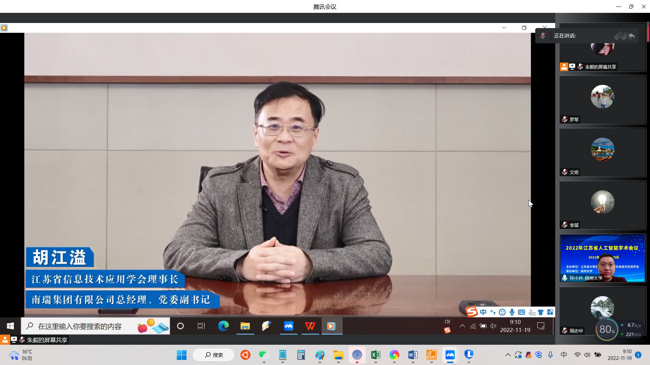Open the Windows Start menu button
Viewport: 650px width, 365px height.
pos(181,355)
